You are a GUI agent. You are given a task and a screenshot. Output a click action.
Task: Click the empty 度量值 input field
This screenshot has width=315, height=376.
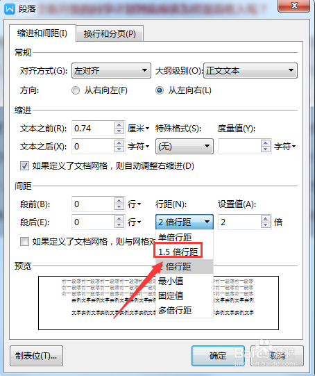(239, 146)
